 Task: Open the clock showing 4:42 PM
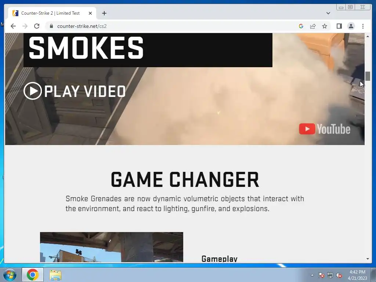(357, 275)
